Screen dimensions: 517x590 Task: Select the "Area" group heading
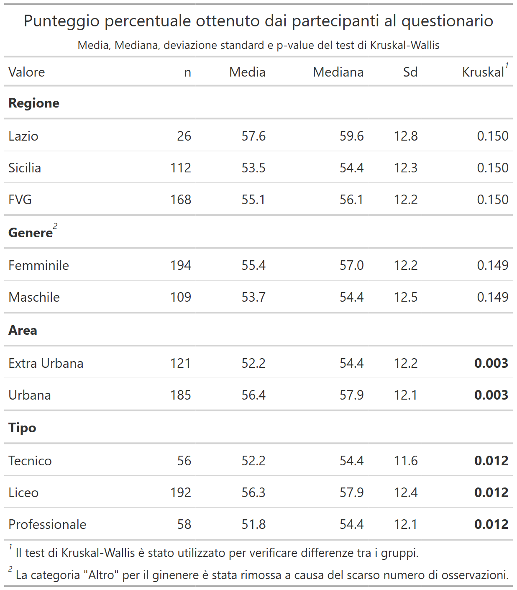click(23, 330)
